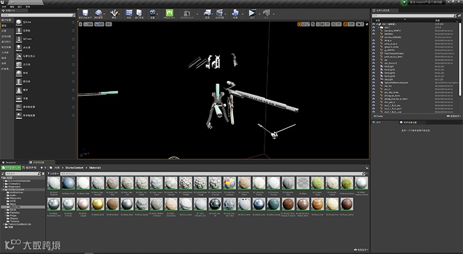
Task: Open World Outliner View Options
Action: [454, 116]
